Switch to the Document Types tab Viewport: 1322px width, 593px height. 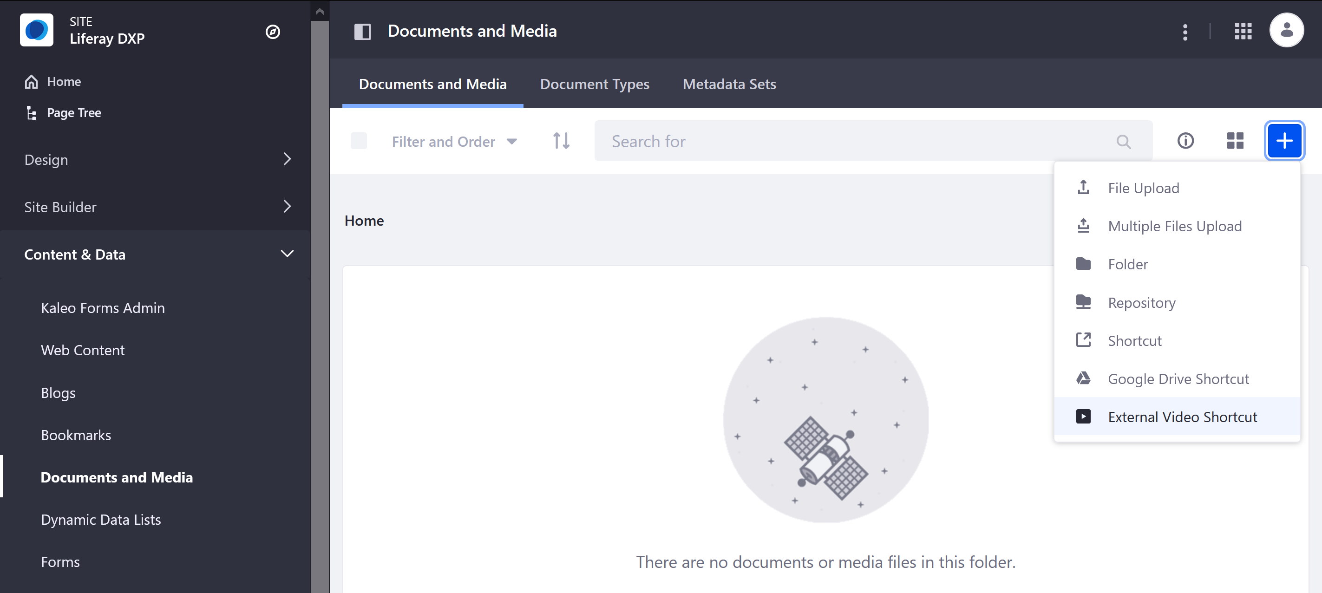pyautogui.click(x=595, y=84)
